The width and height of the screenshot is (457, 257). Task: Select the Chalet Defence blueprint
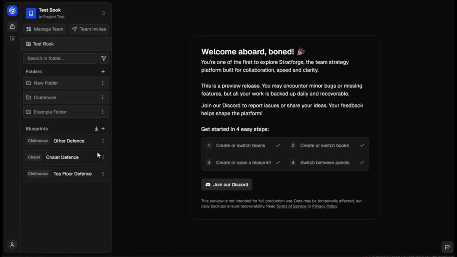[66, 157]
